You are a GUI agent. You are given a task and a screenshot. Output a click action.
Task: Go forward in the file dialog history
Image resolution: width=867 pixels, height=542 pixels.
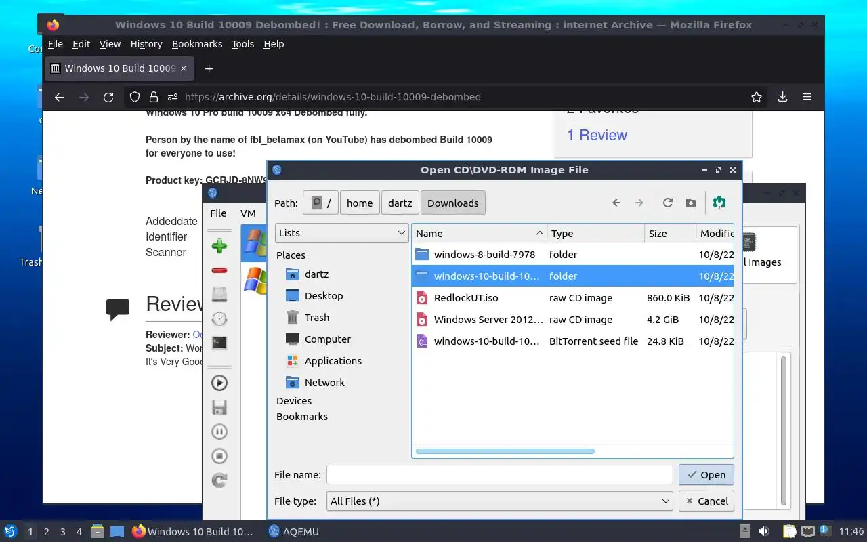(x=639, y=203)
